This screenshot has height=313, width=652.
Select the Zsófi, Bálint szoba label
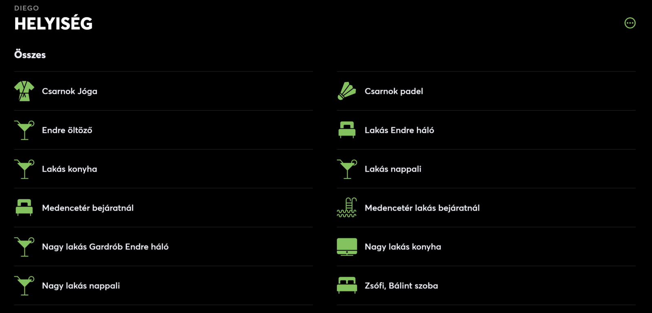click(x=401, y=286)
